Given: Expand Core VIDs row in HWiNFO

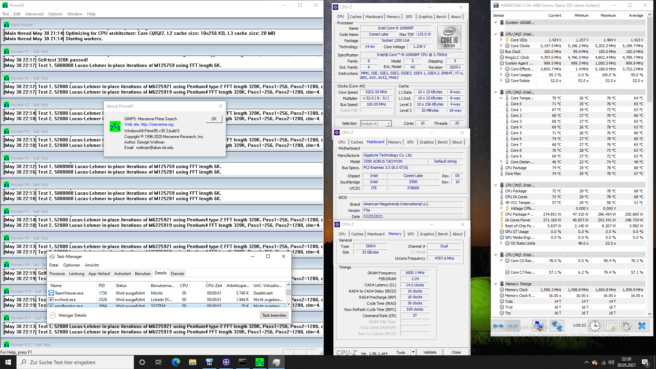Looking at the screenshot, I should point(501,40).
